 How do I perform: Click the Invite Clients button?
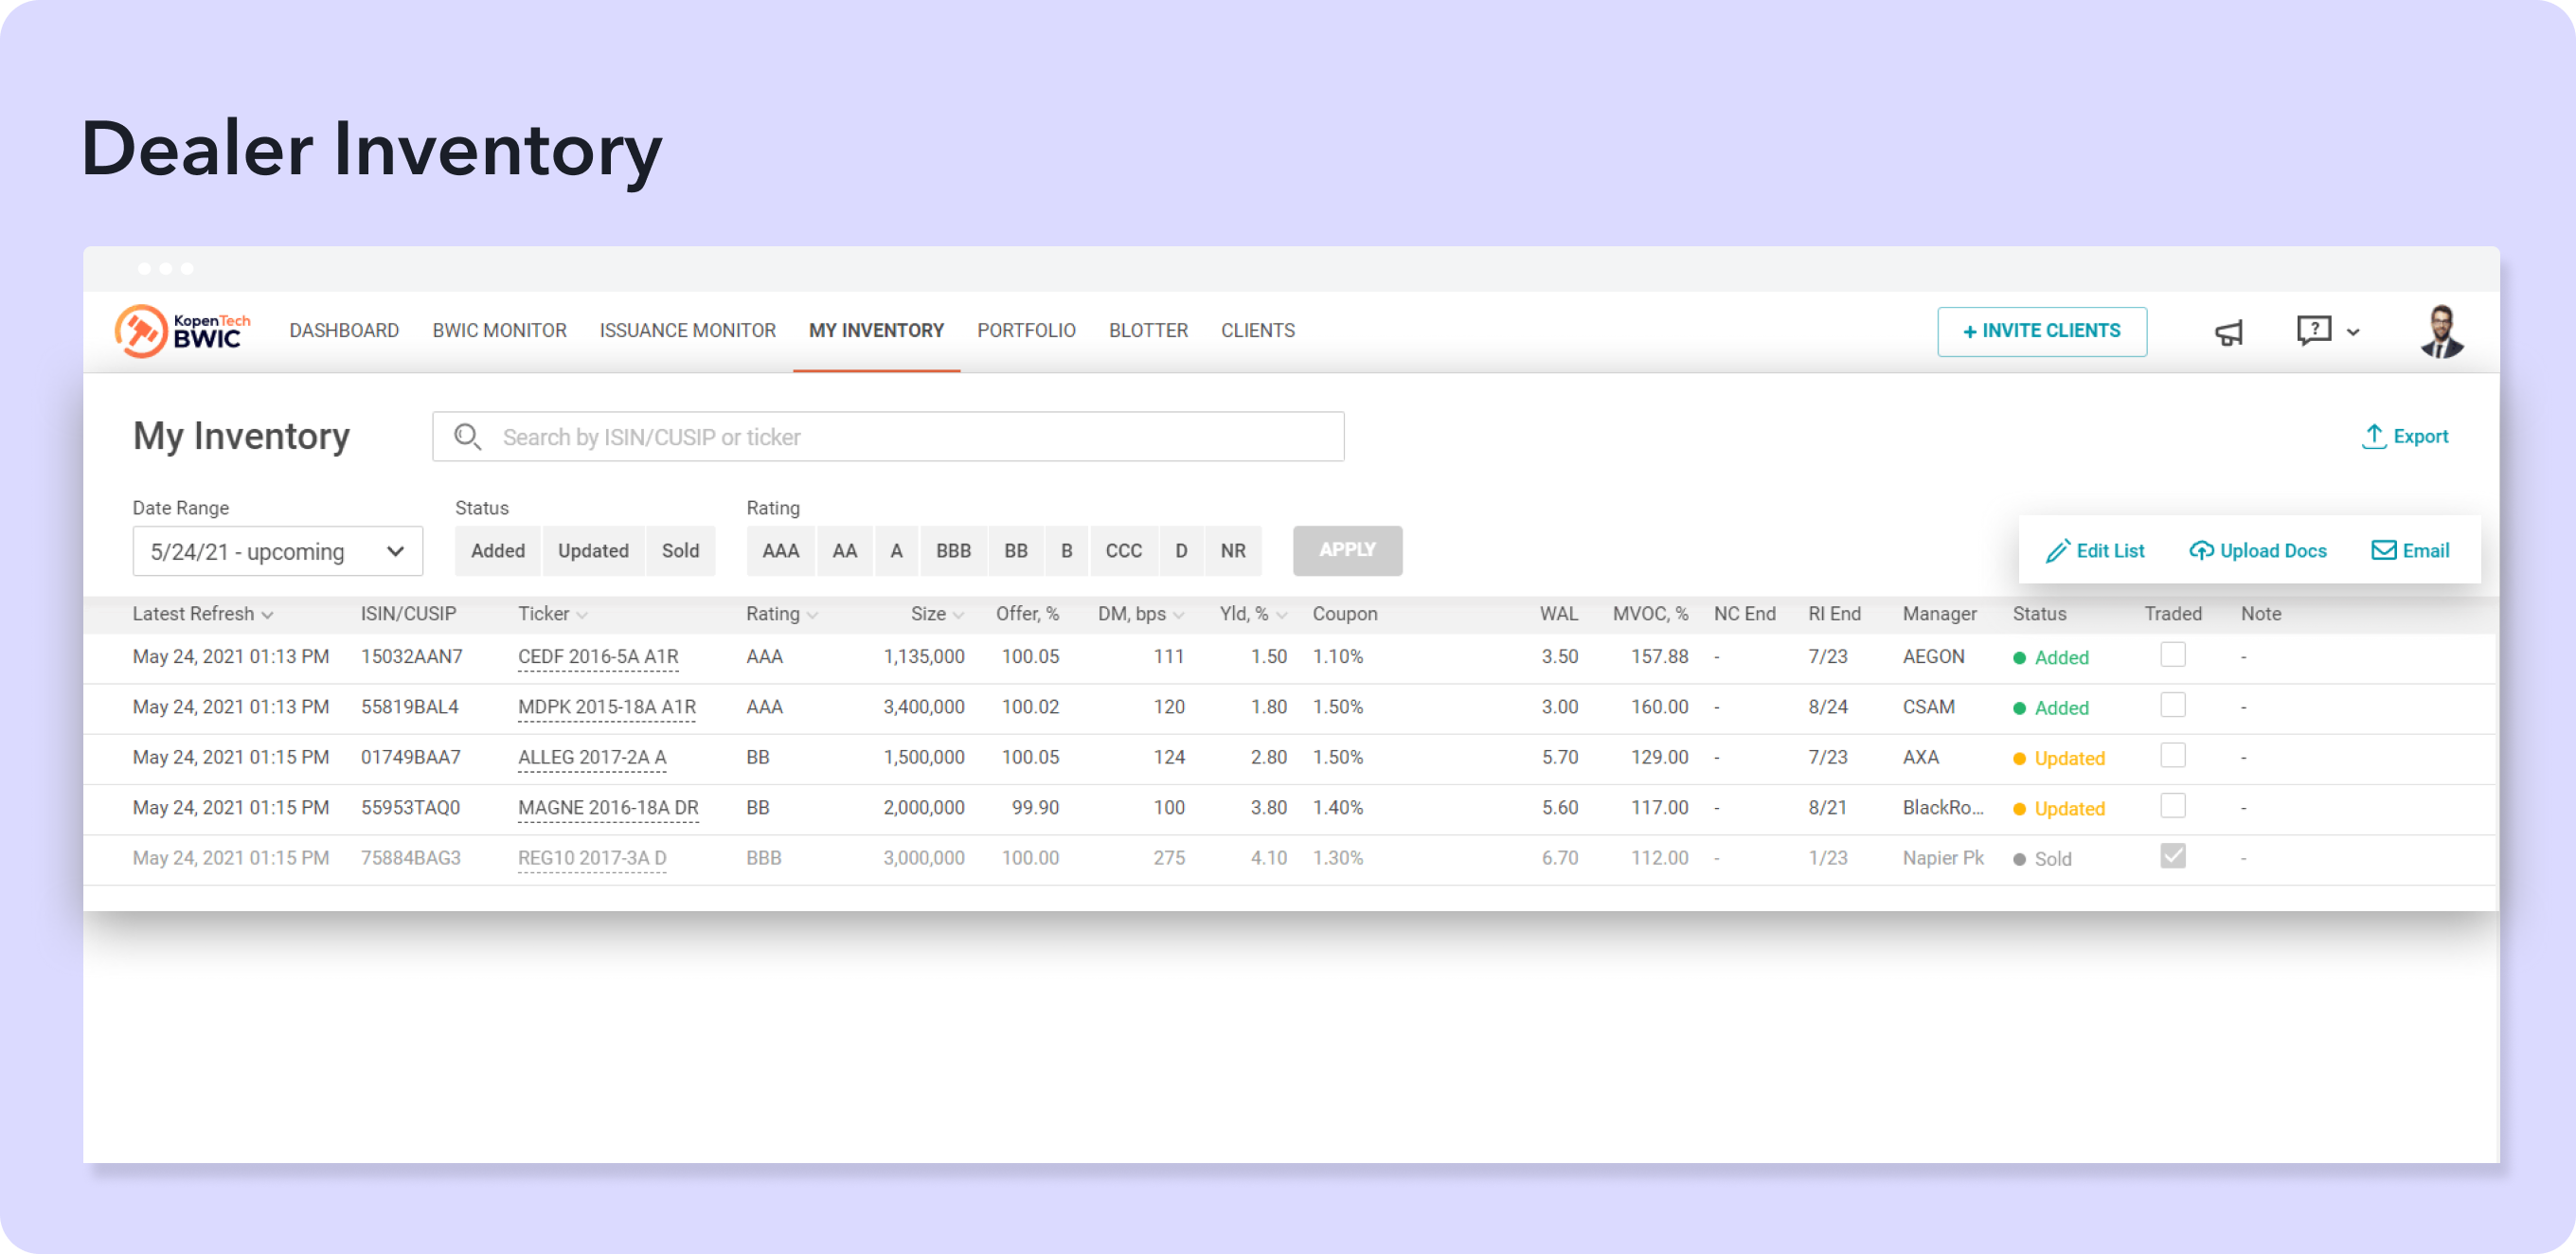[x=2041, y=331]
